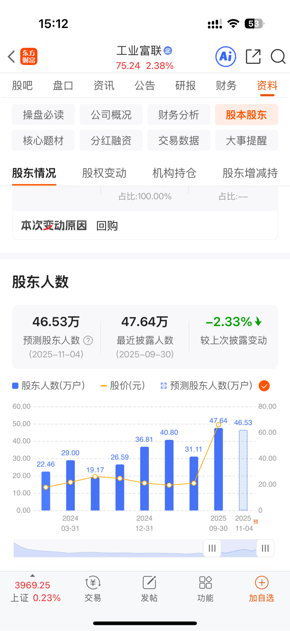Tap the 40.80 bar in chart
Viewport: 290px width, 631px height.
pos(169,475)
